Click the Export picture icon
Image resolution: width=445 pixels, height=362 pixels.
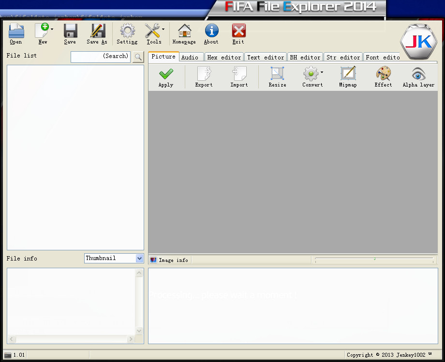pos(204,73)
